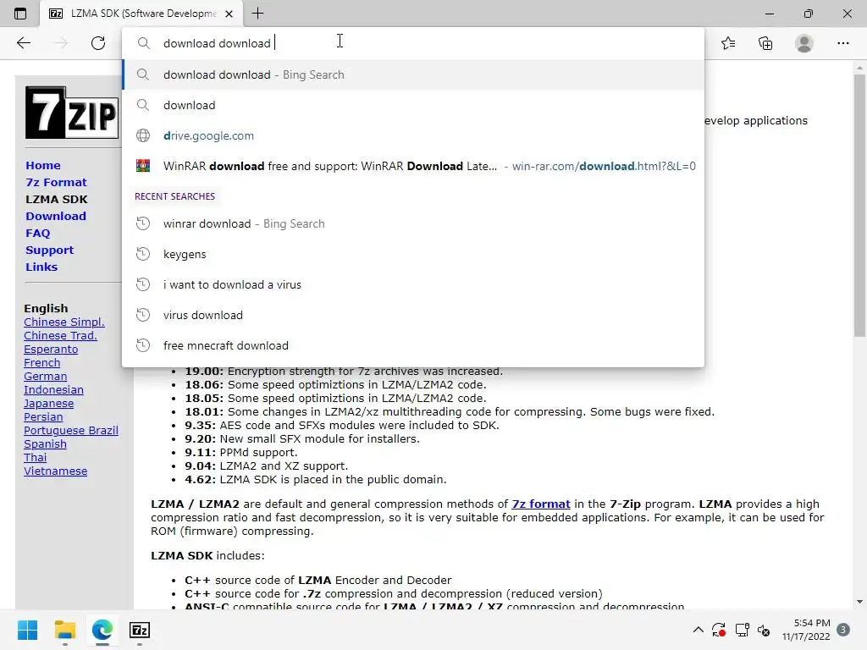Open the user profile icon
The width and height of the screenshot is (867, 650).
point(804,43)
